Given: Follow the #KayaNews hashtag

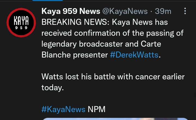Looking at the screenshot, I should point(63,109).
